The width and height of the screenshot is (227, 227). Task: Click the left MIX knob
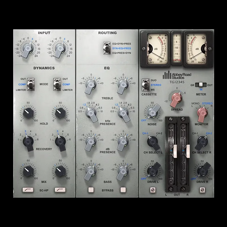pos(28,171)
